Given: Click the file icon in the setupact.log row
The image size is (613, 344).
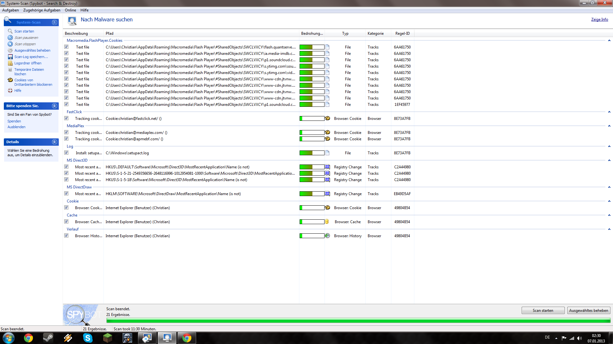Looking at the screenshot, I should 327,153.
